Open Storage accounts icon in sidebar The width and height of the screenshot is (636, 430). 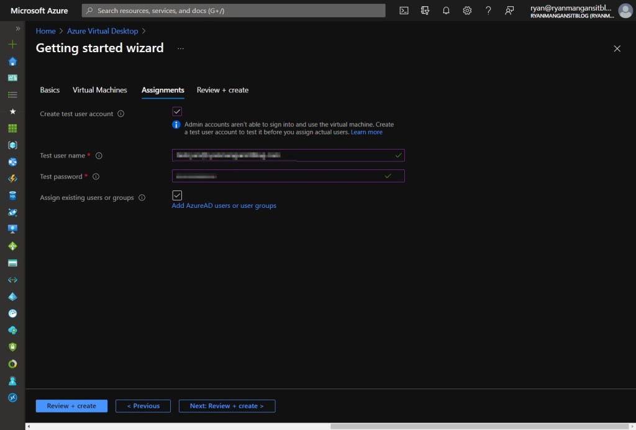12,263
